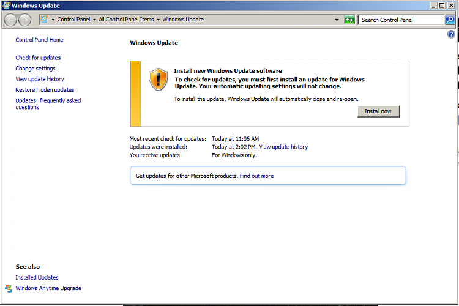Open Help with the blue question icon
Screen dimensions: 459x306
[451, 34]
